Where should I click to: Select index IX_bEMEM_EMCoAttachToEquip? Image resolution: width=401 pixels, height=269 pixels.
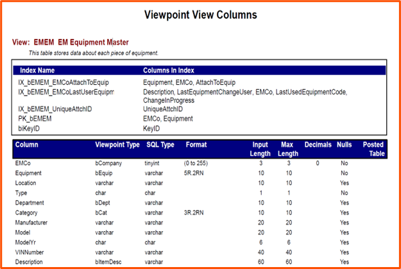pyautogui.click(x=64, y=82)
